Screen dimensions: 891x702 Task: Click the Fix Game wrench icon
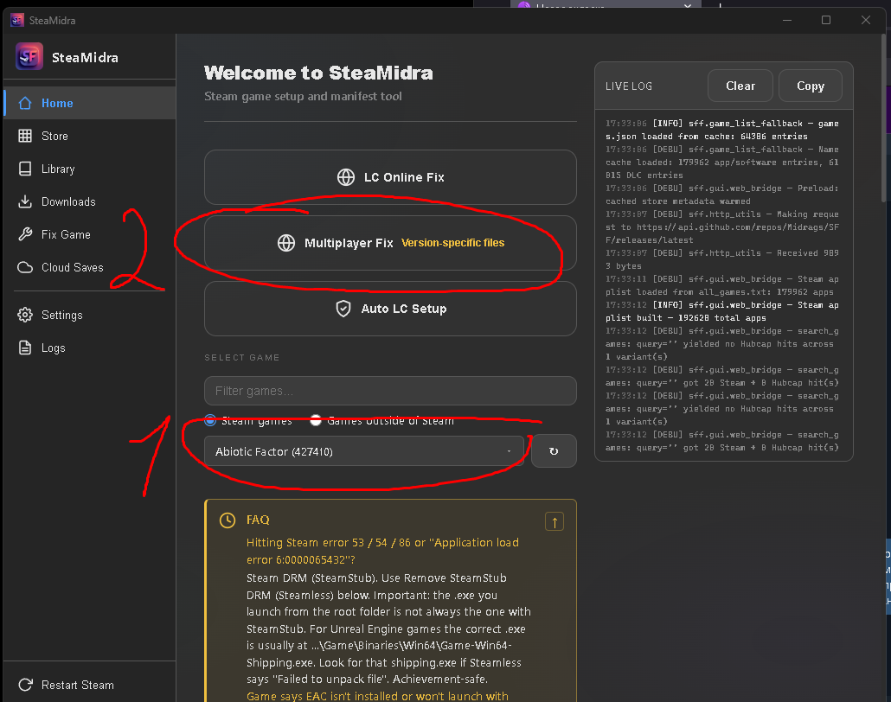[25, 234]
